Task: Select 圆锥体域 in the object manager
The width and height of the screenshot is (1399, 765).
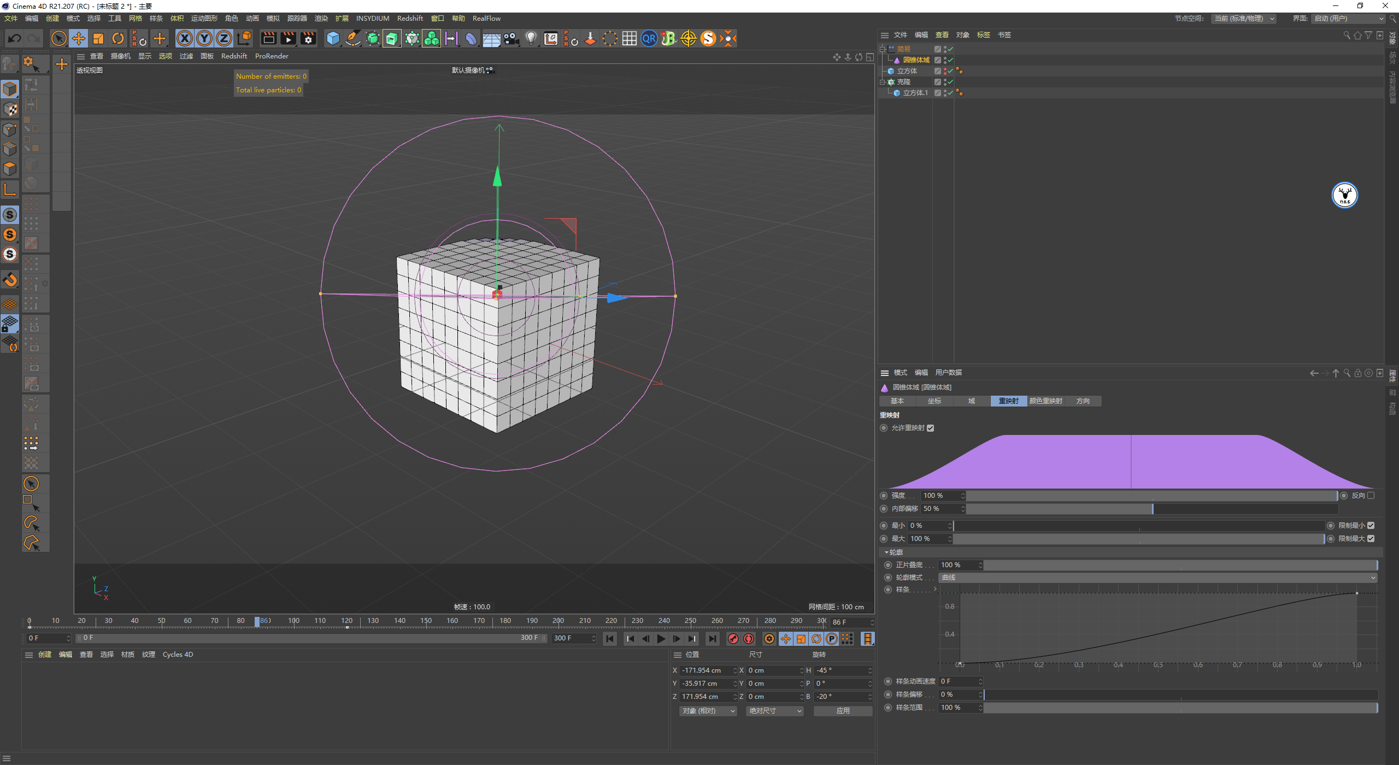Action: click(x=916, y=60)
